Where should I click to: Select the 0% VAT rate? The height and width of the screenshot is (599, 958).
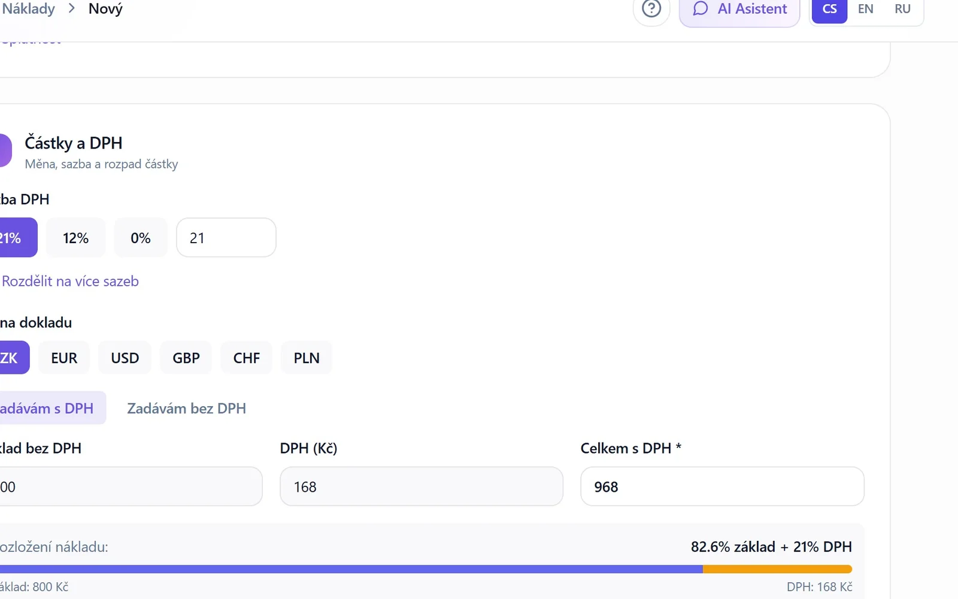(x=141, y=238)
